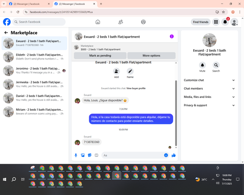Open Jeronimo conversation in list
Screen dimensions: 244x195
(34, 71)
